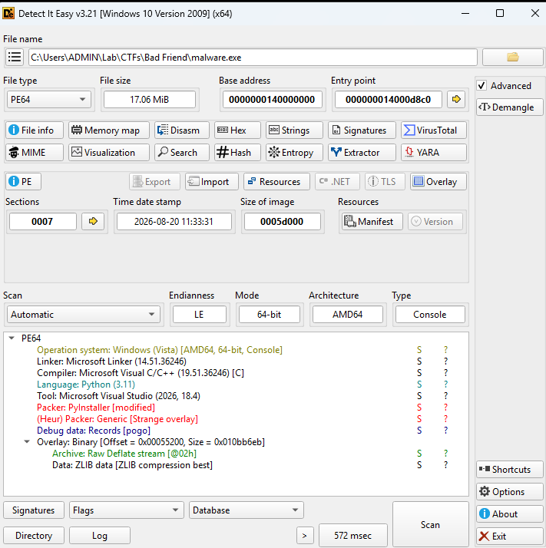Open the Strings viewer
The image size is (546, 548).
tap(294, 130)
